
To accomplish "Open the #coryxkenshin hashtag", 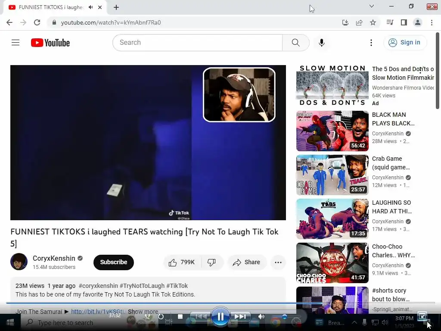I will click(98, 286).
